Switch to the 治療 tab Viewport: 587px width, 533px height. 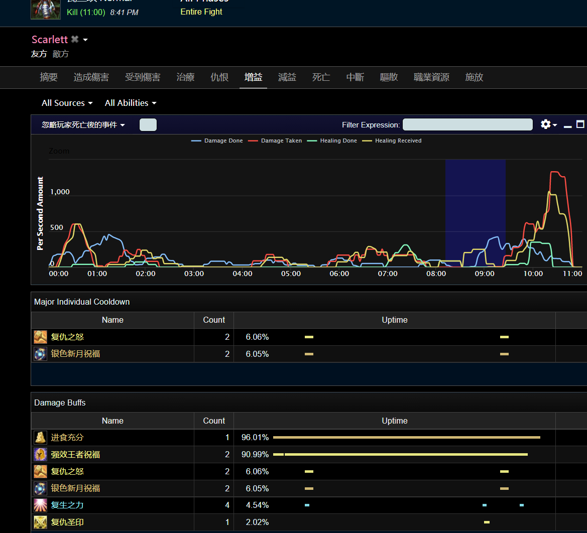186,77
